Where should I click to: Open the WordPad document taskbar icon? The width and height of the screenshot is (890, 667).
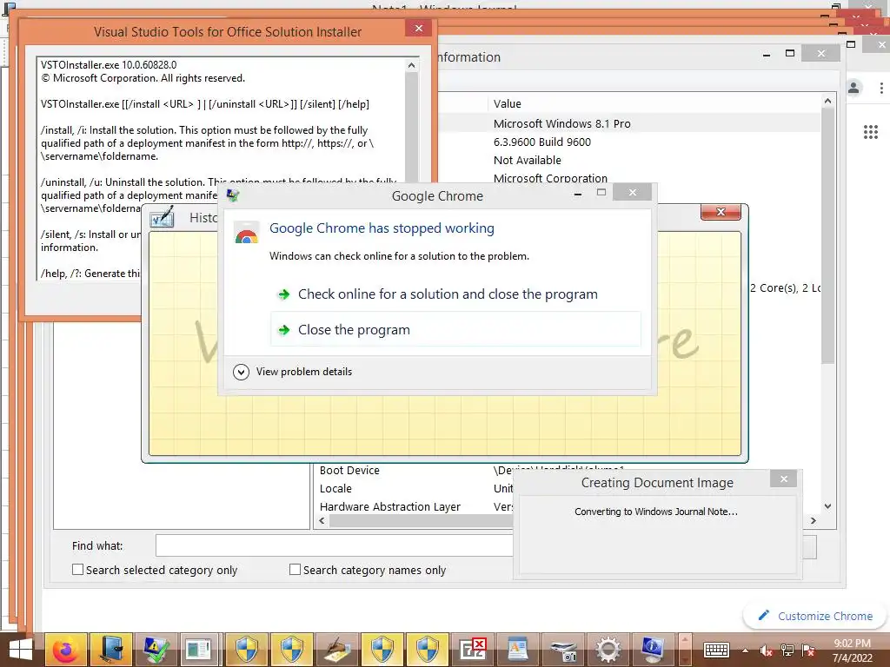[517, 650]
